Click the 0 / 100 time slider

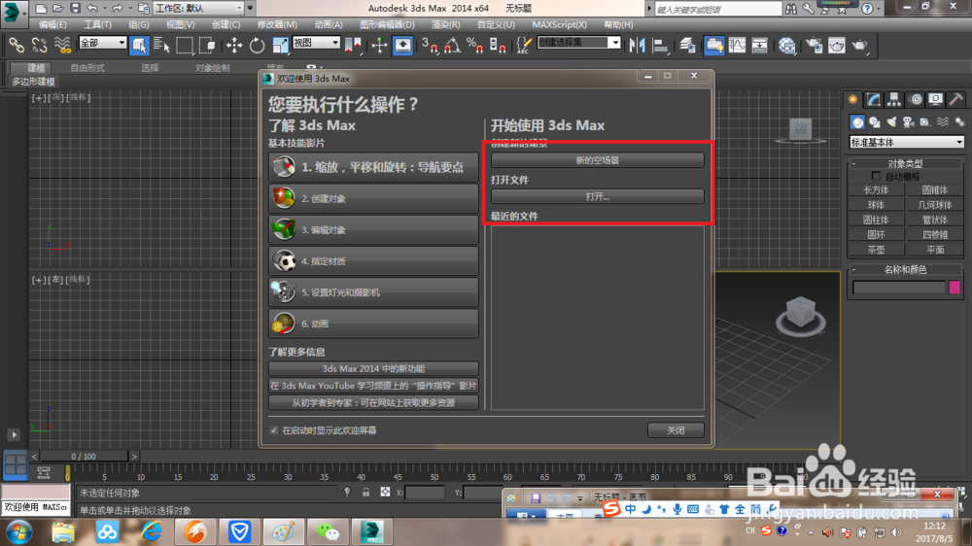[84, 457]
